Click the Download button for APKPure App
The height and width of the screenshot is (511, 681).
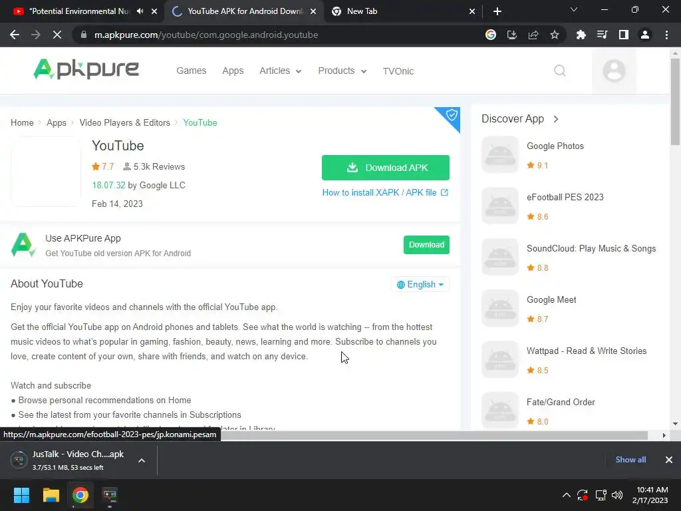click(x=426, y=245)
